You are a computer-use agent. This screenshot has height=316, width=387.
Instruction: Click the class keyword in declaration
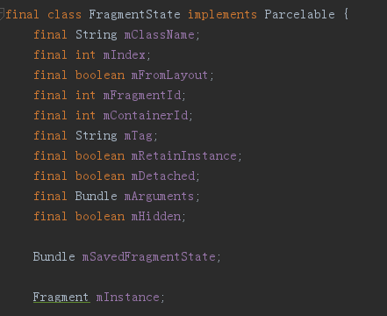pyautogui.click(x=64, y=15)
